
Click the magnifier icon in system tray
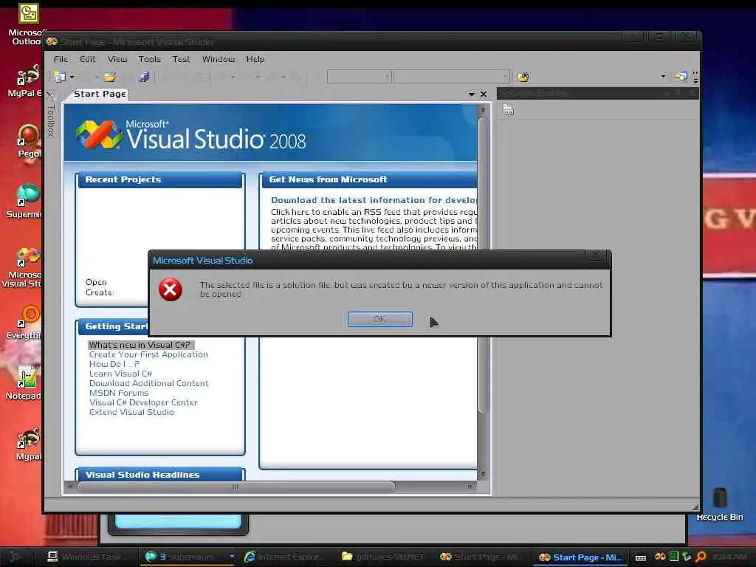coord(701,557)
